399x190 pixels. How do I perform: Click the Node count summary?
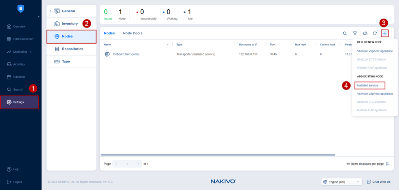[122, 14]
